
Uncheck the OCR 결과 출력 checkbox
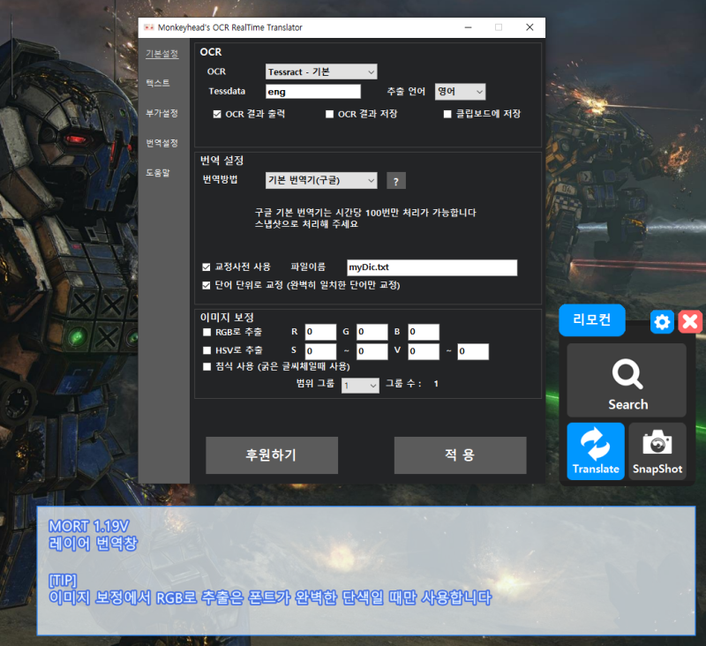217,115
